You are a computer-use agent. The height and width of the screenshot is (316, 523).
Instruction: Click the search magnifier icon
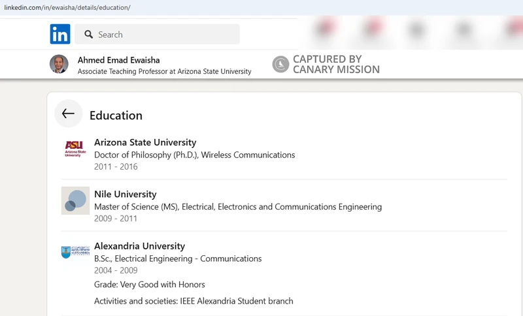[88, 35]
